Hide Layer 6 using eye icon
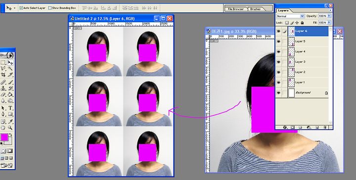Screen dimensions: 356x180 click(x=279, y=31)
